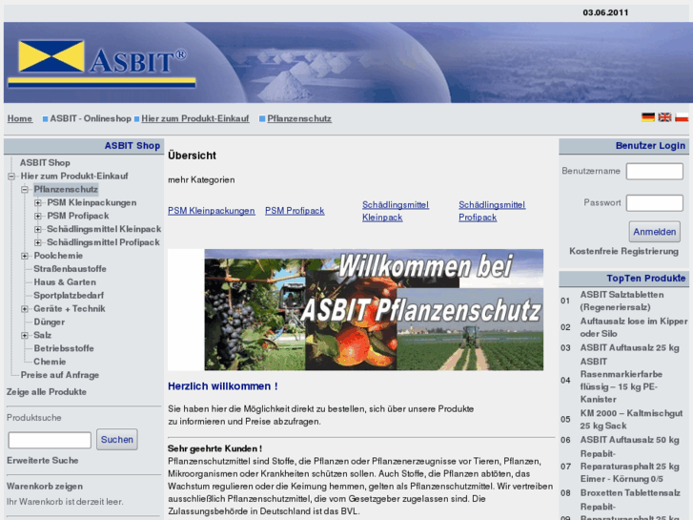The image size is (693, 520).
Task: Click Zeige alle Produkte link
Action: (47, 392)
